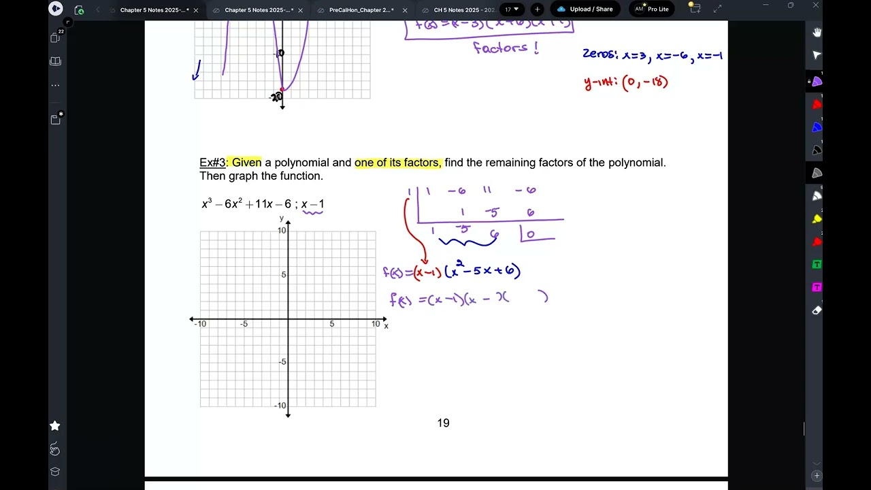
Task: Click the sync status icon
Action: point(79,10)
